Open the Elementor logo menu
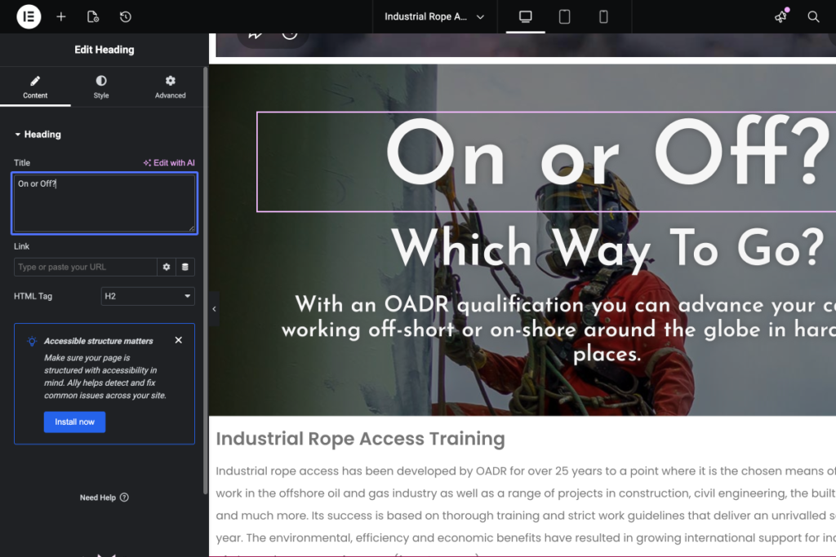 (29, 16)
